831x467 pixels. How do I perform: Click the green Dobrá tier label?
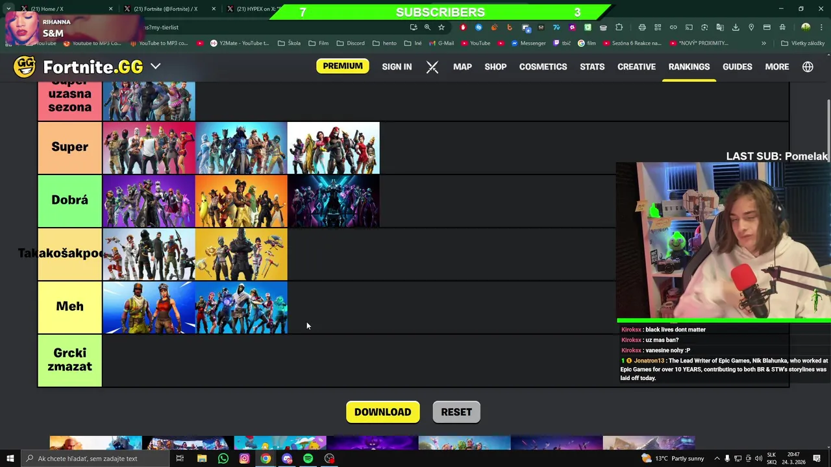69,200
